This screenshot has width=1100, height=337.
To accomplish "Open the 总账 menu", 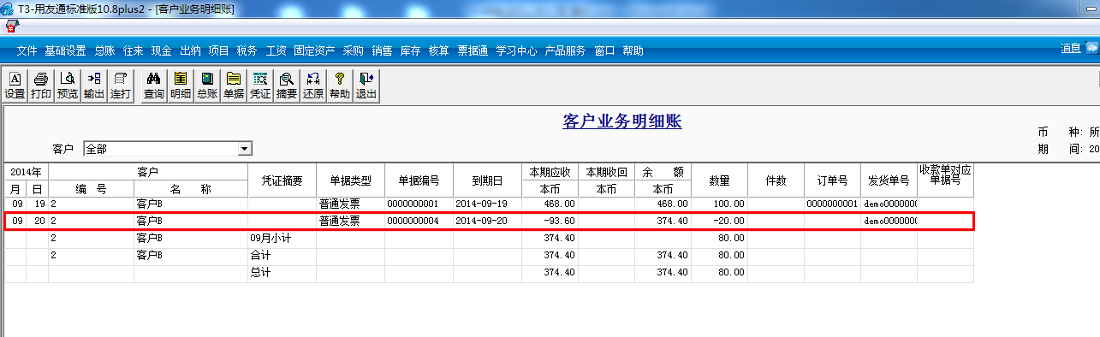I will coord(104,50).
